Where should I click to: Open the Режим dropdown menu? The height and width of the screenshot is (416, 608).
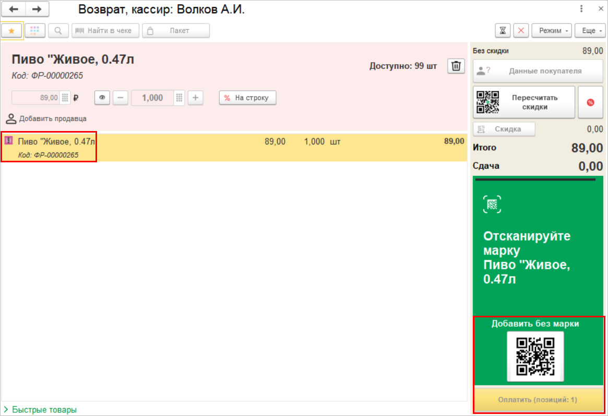pyautogui.click(x=552, y=31)
